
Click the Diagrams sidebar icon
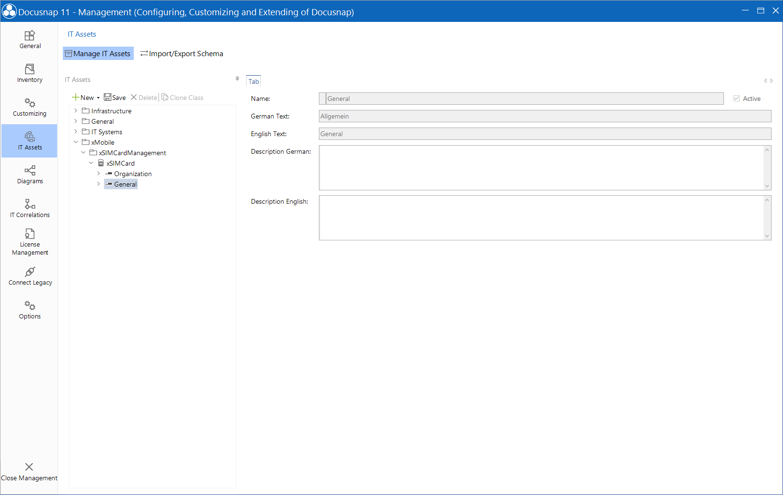coord(30,174)
